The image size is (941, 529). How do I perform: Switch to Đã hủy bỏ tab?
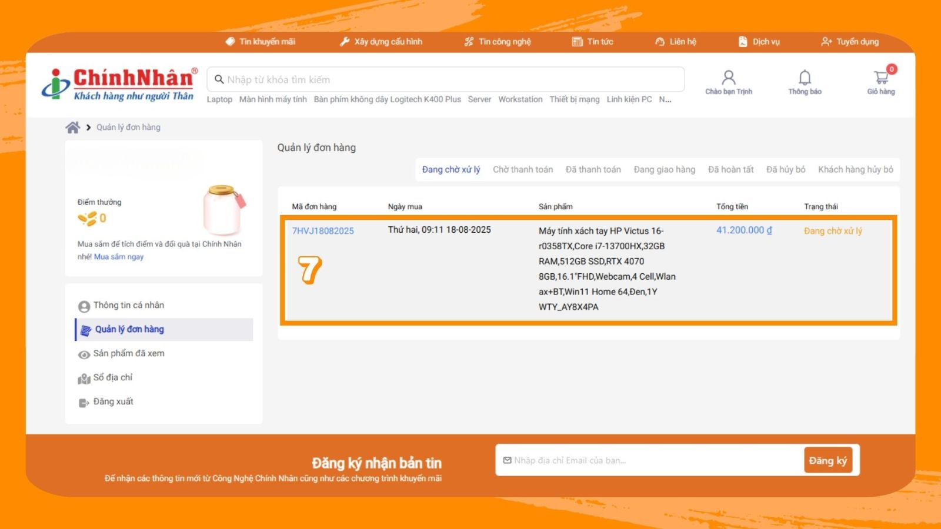coord(786,169)
